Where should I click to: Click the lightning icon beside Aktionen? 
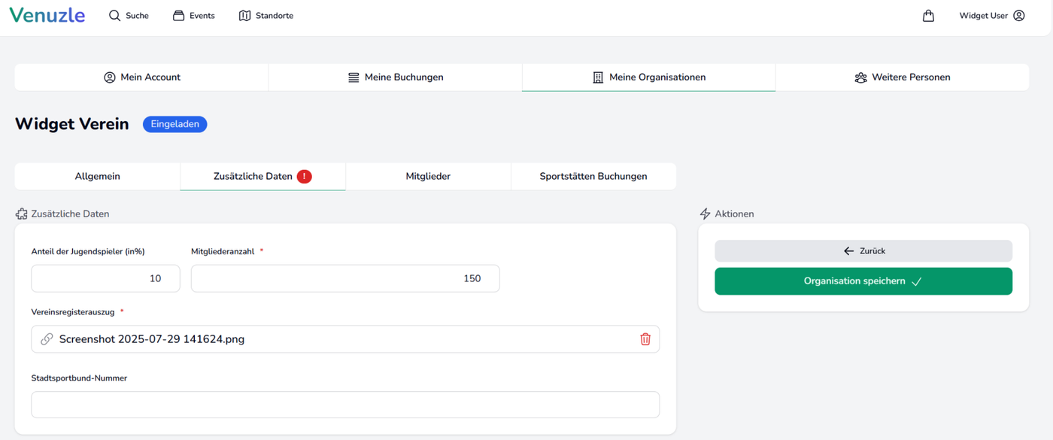coord(705,214)
